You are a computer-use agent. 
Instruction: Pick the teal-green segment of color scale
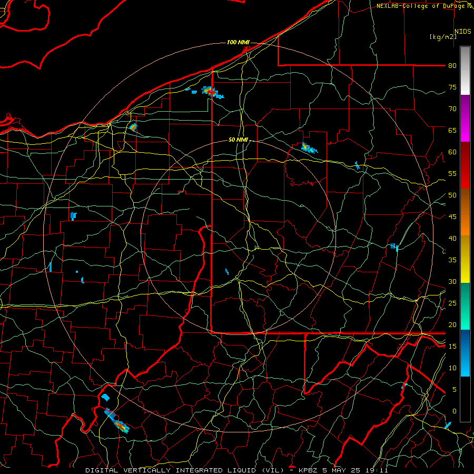(x=465, y=306)
